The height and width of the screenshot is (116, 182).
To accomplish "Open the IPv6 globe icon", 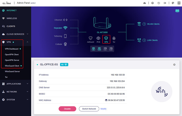I will coord(98,38).
